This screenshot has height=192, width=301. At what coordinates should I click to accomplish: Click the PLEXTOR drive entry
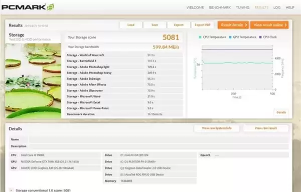pos(149,161)
